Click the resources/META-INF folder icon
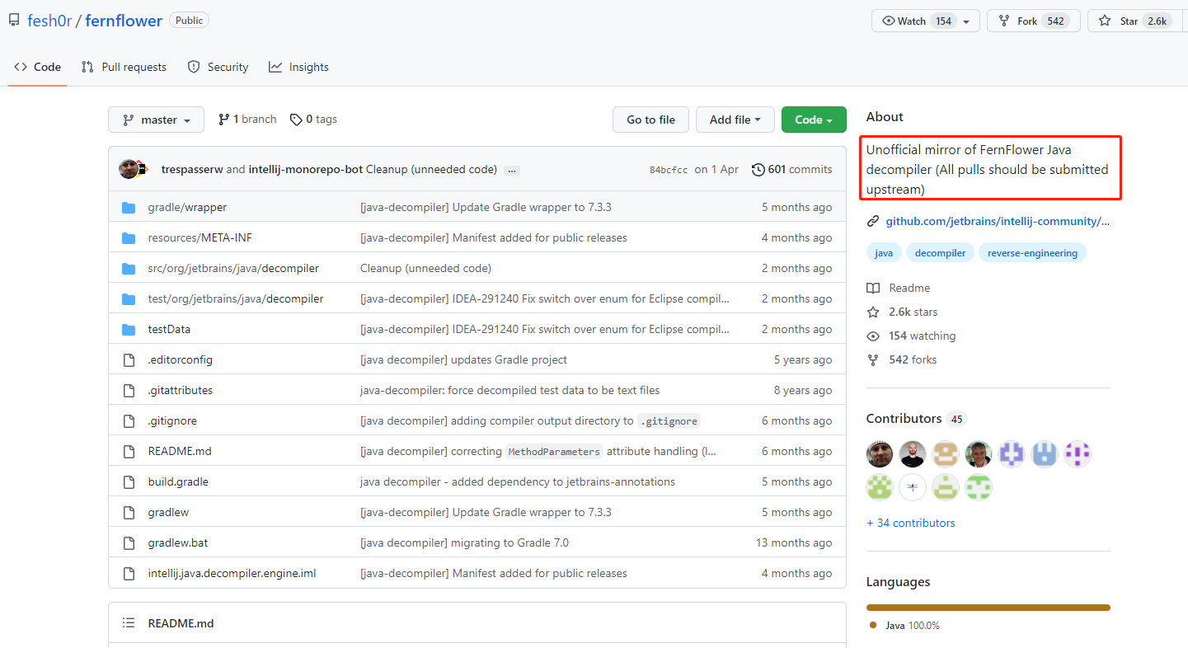1188x648 pixels. point(129,237)
